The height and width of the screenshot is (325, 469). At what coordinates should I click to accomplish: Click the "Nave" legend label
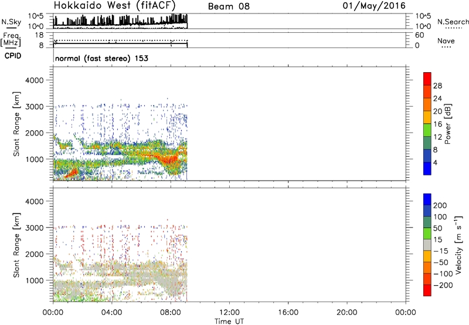(x=446, y=41)
